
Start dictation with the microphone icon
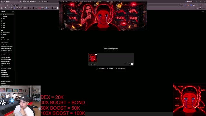pos(130,64)
